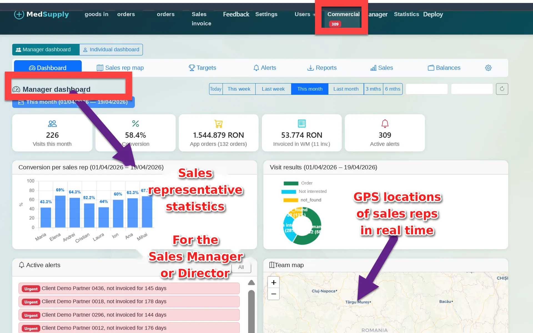
Task: Zoom out on the Team map
Action: point(273,294)
